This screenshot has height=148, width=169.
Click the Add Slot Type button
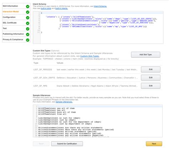point(145,55)
